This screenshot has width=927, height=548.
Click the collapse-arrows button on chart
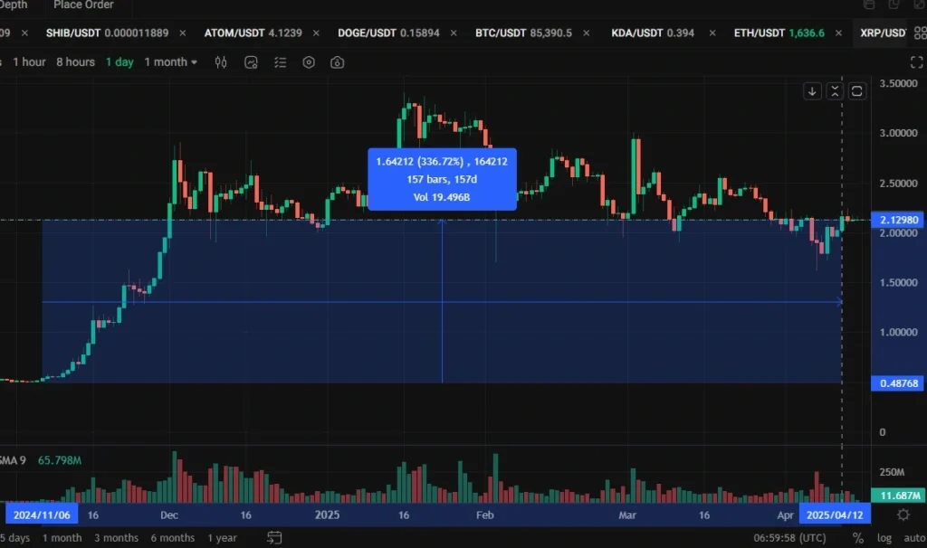[834, 91]
